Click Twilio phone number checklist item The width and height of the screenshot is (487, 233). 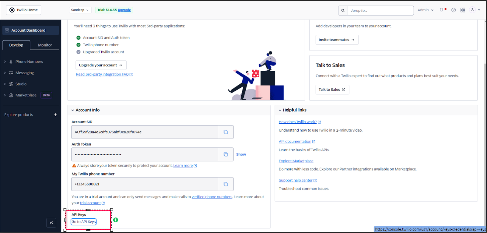click(101, 45)
